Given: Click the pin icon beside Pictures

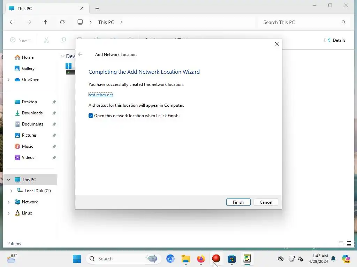Looking at the screenshot, I should (54, 135).
